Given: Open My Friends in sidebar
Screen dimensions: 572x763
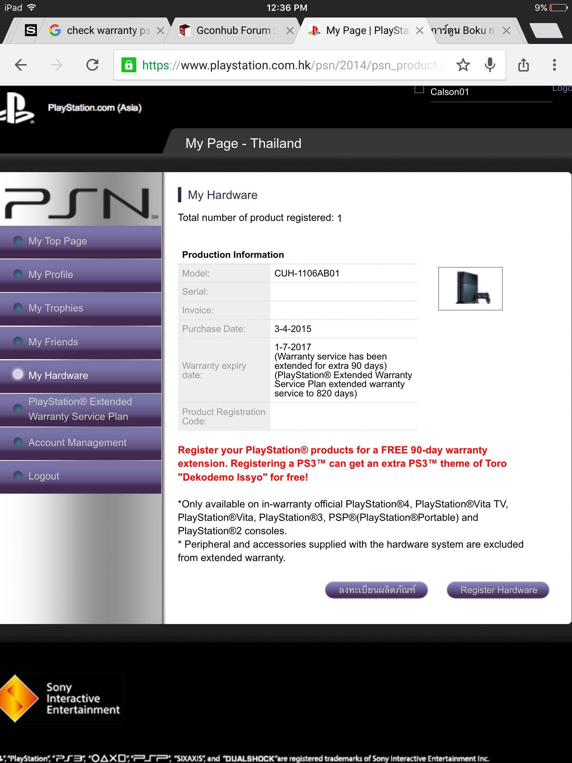Looking at the screenshot, I should tap(80, 342).
